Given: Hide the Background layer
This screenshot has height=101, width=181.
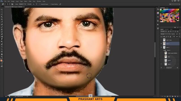Looking at the screenshot, I should point(161,68).
